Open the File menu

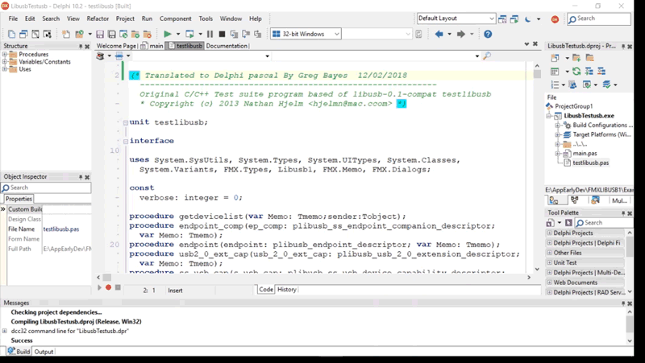point(13,19)
